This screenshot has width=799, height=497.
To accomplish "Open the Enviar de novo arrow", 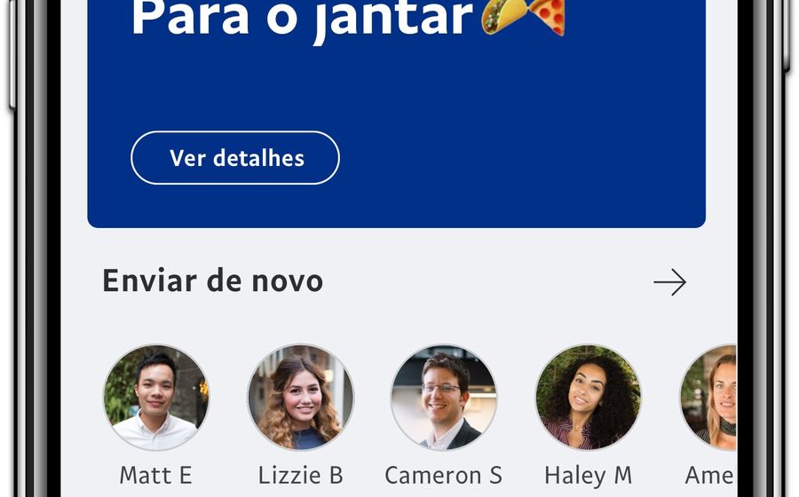I will (x=669, y=282).
